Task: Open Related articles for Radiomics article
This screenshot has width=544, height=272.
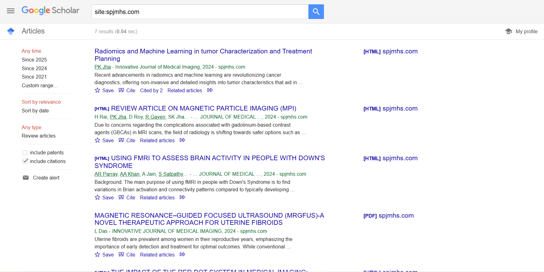Action: (185, 90)
